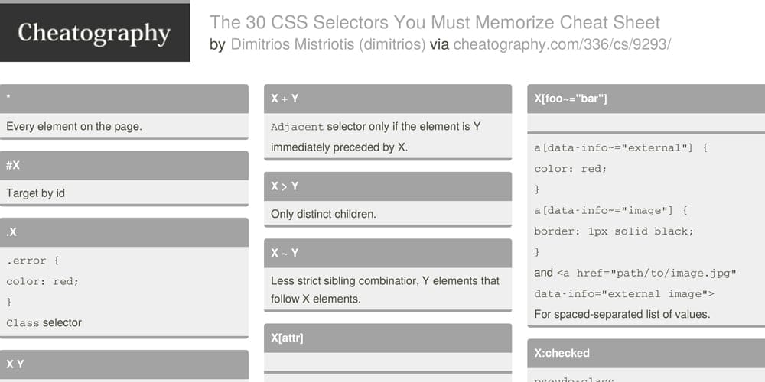Click the X Y section header

pos(124,364)
